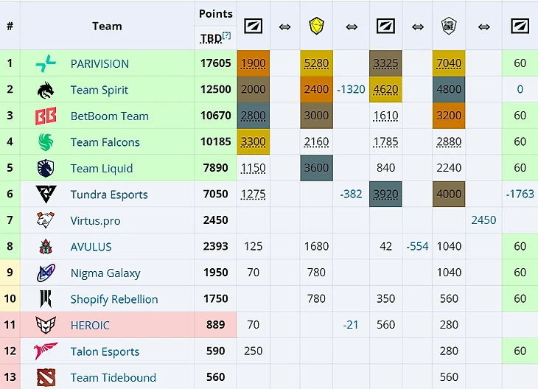538x389 pixels.
Task: Click the Points column header
Action: (x=216, y=14)
